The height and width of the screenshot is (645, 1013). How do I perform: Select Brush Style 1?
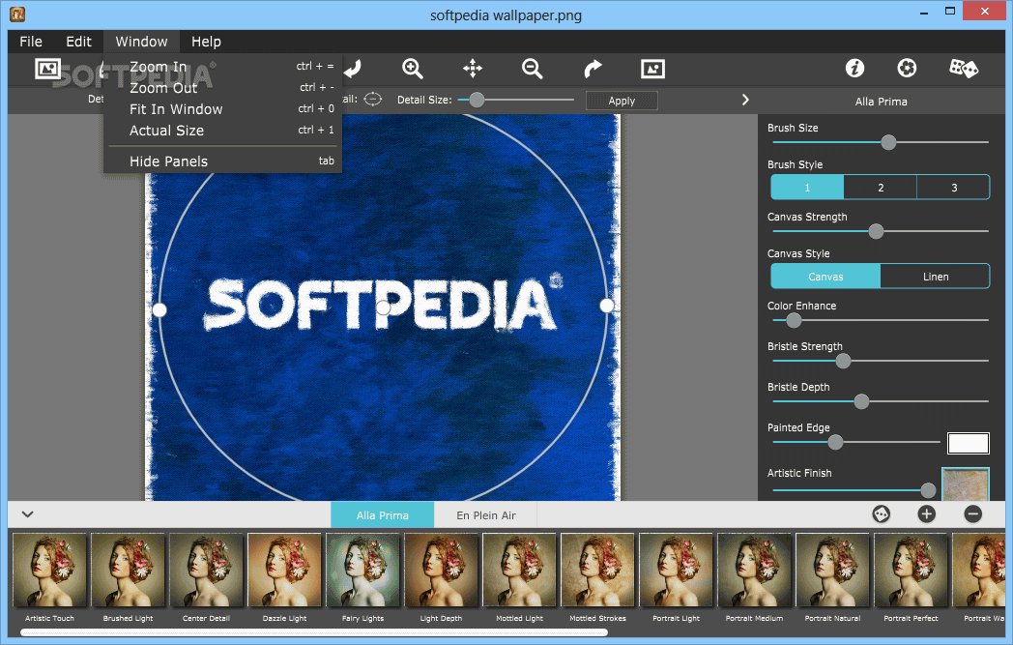[807, 188]
